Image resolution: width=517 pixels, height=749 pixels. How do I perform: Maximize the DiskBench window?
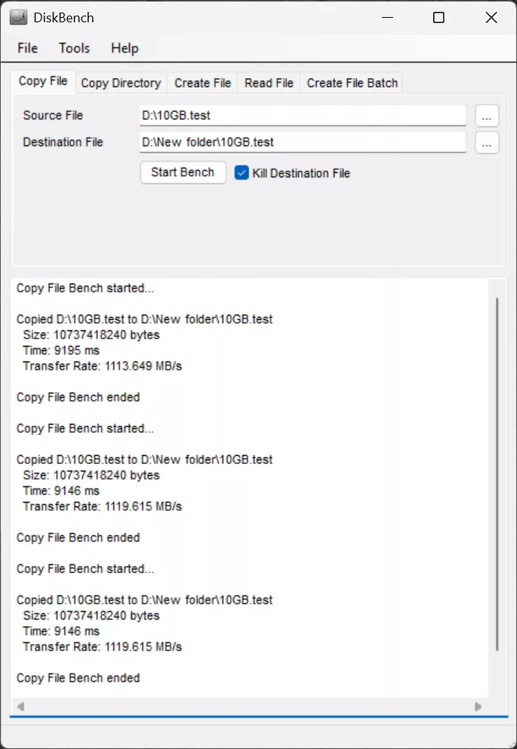pos(438,18)
